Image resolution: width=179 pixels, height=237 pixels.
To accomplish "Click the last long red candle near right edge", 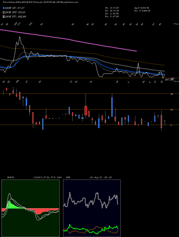I will click(x=161, y=121).
